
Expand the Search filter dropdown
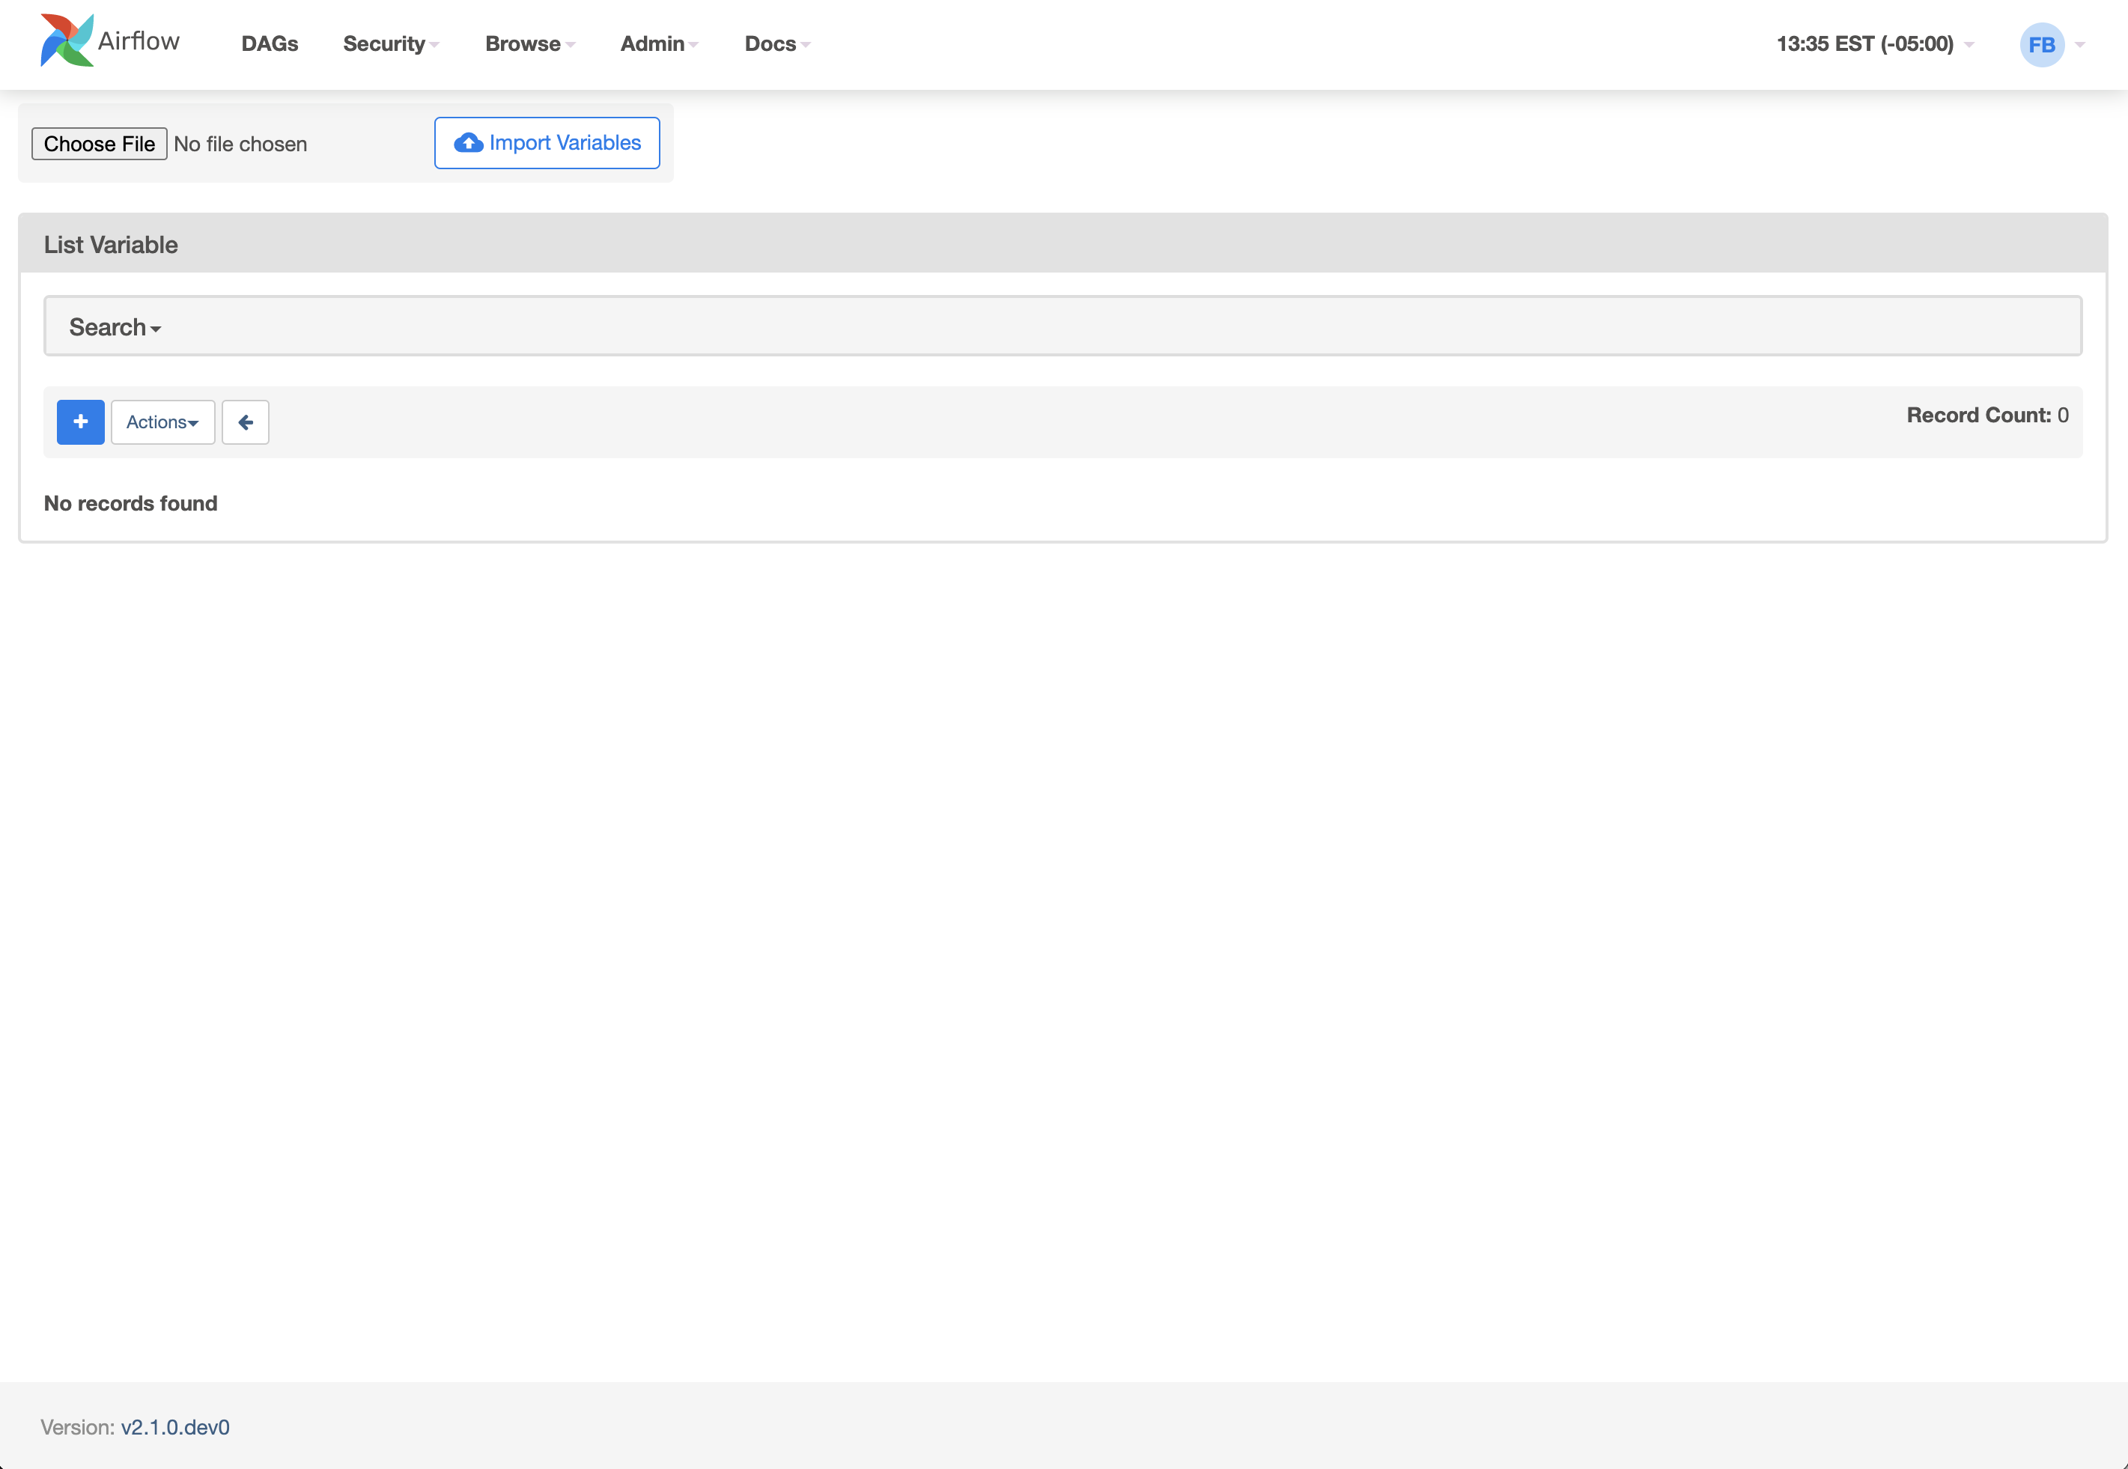(x=115, y=328)
